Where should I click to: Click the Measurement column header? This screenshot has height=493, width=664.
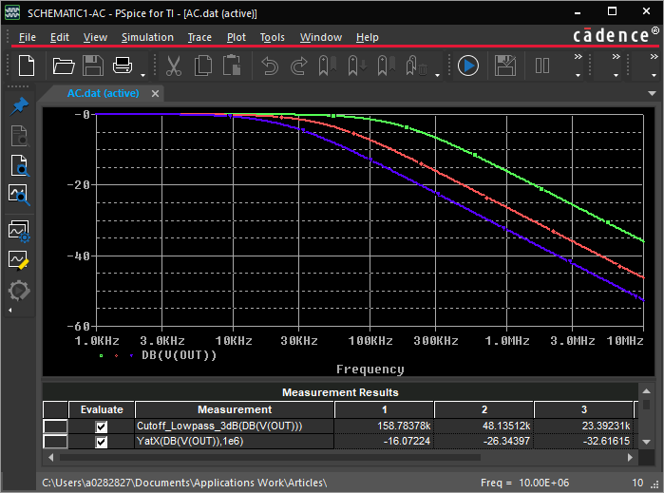[x=235, y=409]
